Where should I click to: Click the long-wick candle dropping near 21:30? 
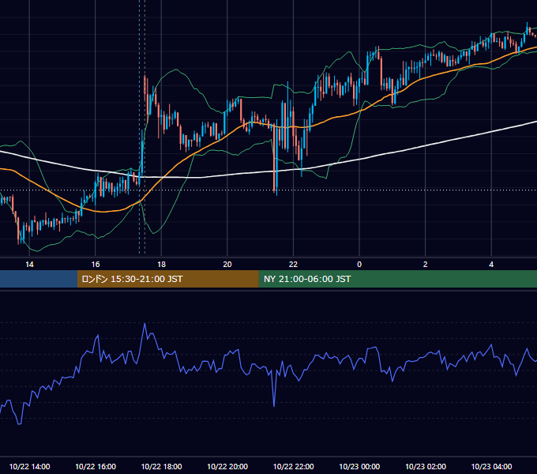pyautogui.click(x=276, y=157)
